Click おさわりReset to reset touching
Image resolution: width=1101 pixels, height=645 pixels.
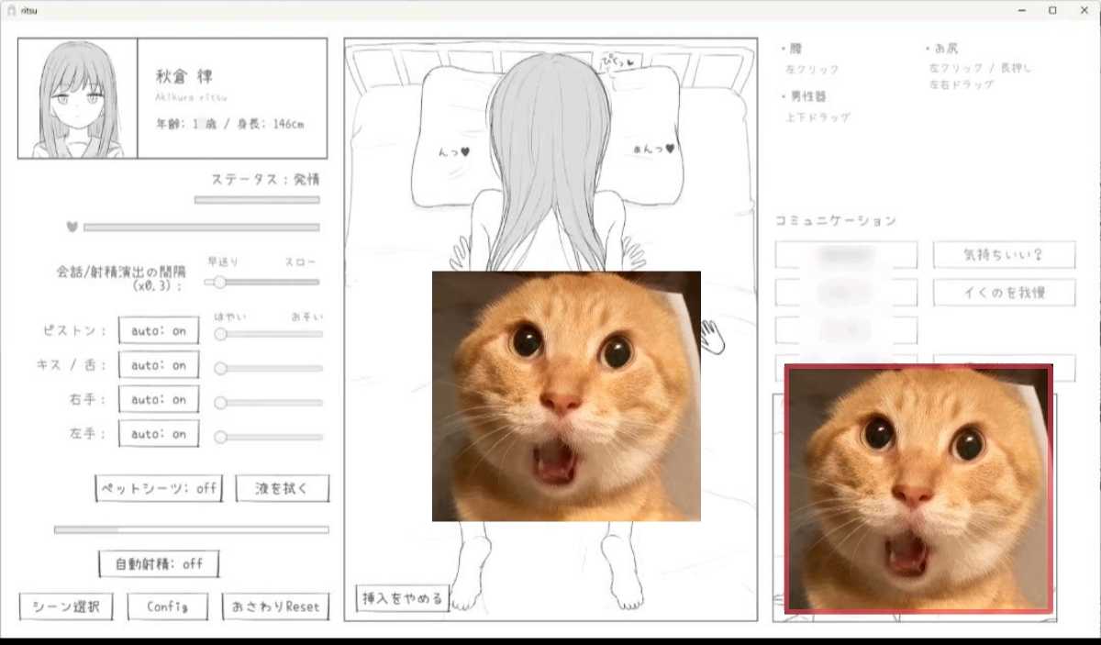pos(274,606)
